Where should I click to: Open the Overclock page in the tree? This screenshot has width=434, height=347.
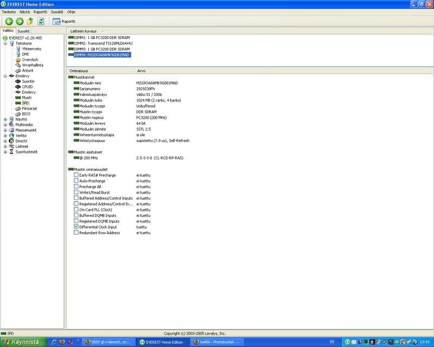pyautogui.click(x=30, y=60)
